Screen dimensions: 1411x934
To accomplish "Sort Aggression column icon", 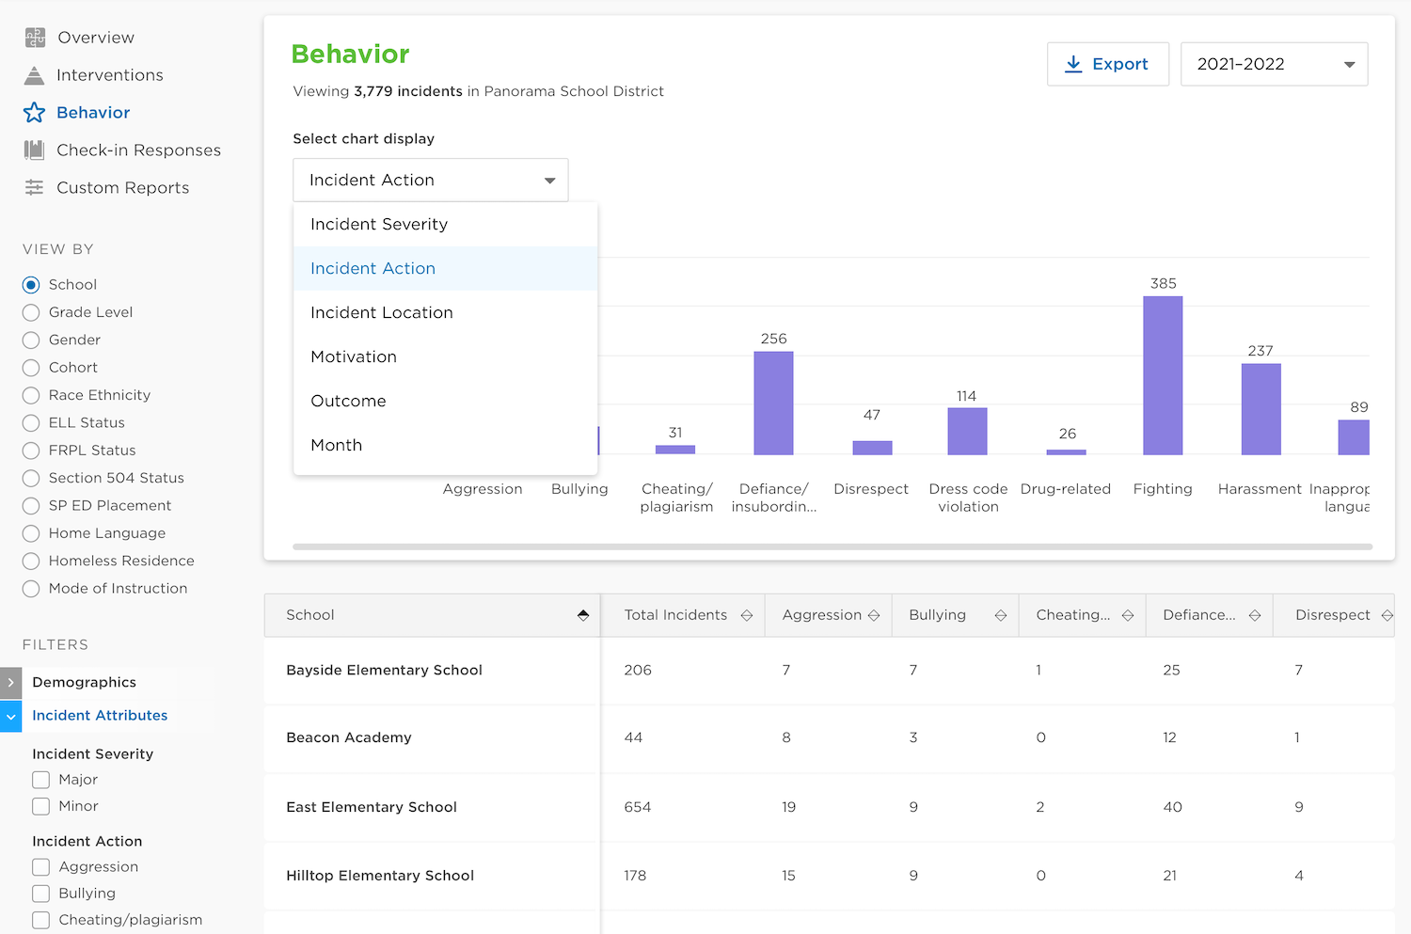I will (x=874, y=615).
